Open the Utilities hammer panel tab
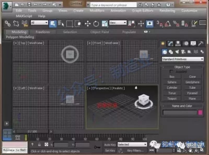Viewport: 209px width, 155px height. (x=201, y=43)
